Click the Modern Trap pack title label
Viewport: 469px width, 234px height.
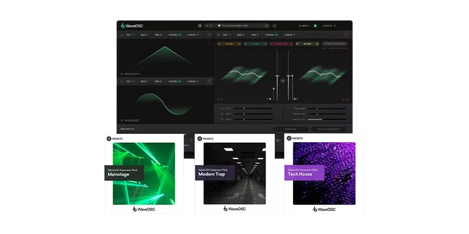point(215,173)
